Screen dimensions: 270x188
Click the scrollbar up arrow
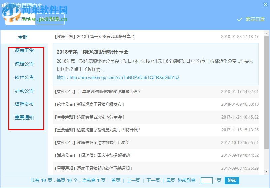[266, 33]
